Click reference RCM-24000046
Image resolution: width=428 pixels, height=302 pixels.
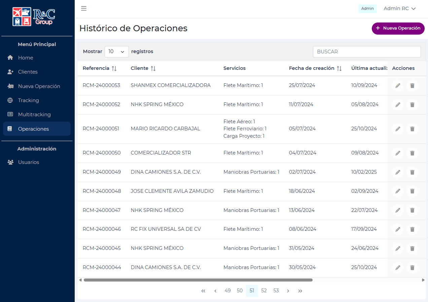pyautogui.click(x=102, y=229)
